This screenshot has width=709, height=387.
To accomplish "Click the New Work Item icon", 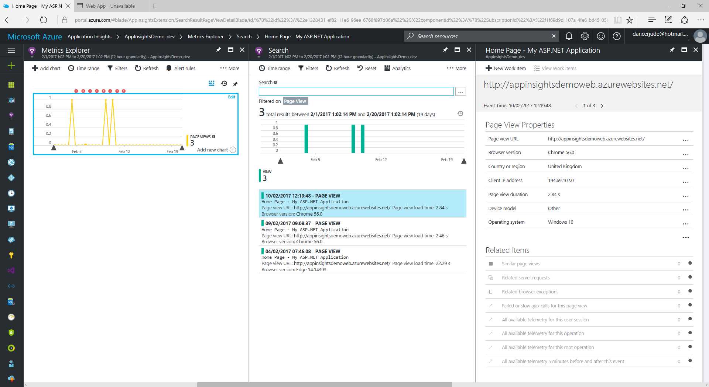I will (489, 68).
